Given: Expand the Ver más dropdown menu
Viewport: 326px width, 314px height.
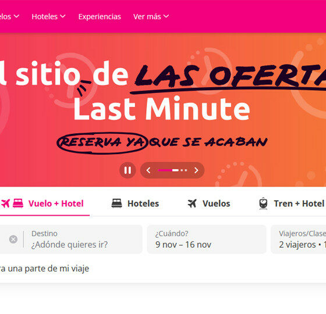Looking at the screenshot, I should (x=151, y=16).
